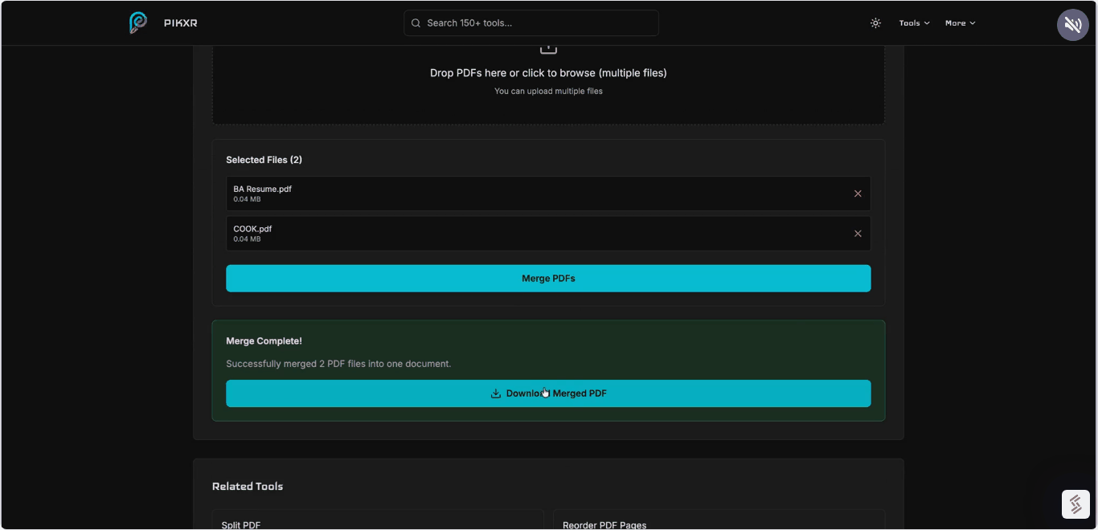
Task: Download the merged PDF document
Action: (548, 393)
